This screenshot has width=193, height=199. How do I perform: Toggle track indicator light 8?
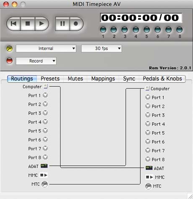(x=180, y=30)
